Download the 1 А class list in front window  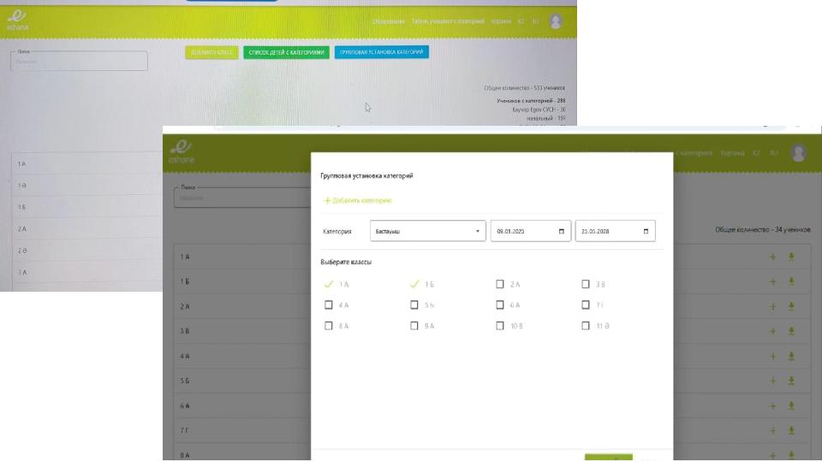(x=791, y=258)
